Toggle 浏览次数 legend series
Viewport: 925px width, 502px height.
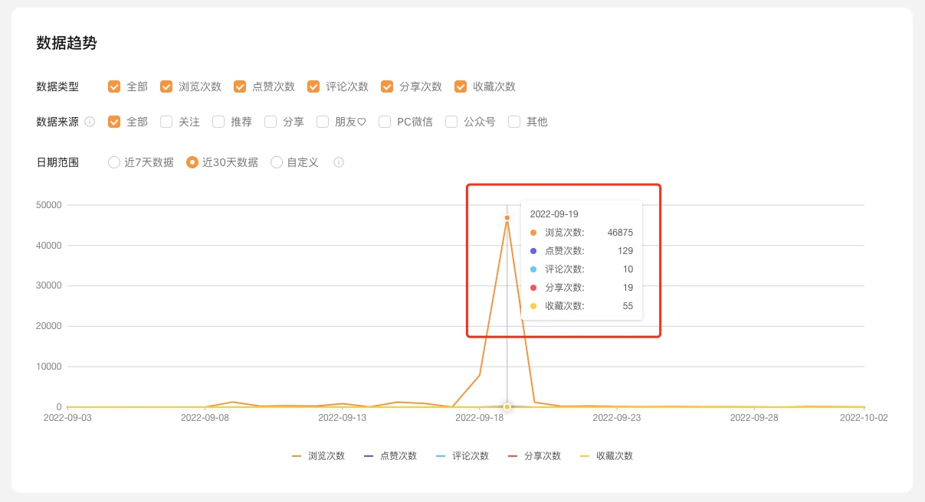pyautogui.click(x=319, y=456)
